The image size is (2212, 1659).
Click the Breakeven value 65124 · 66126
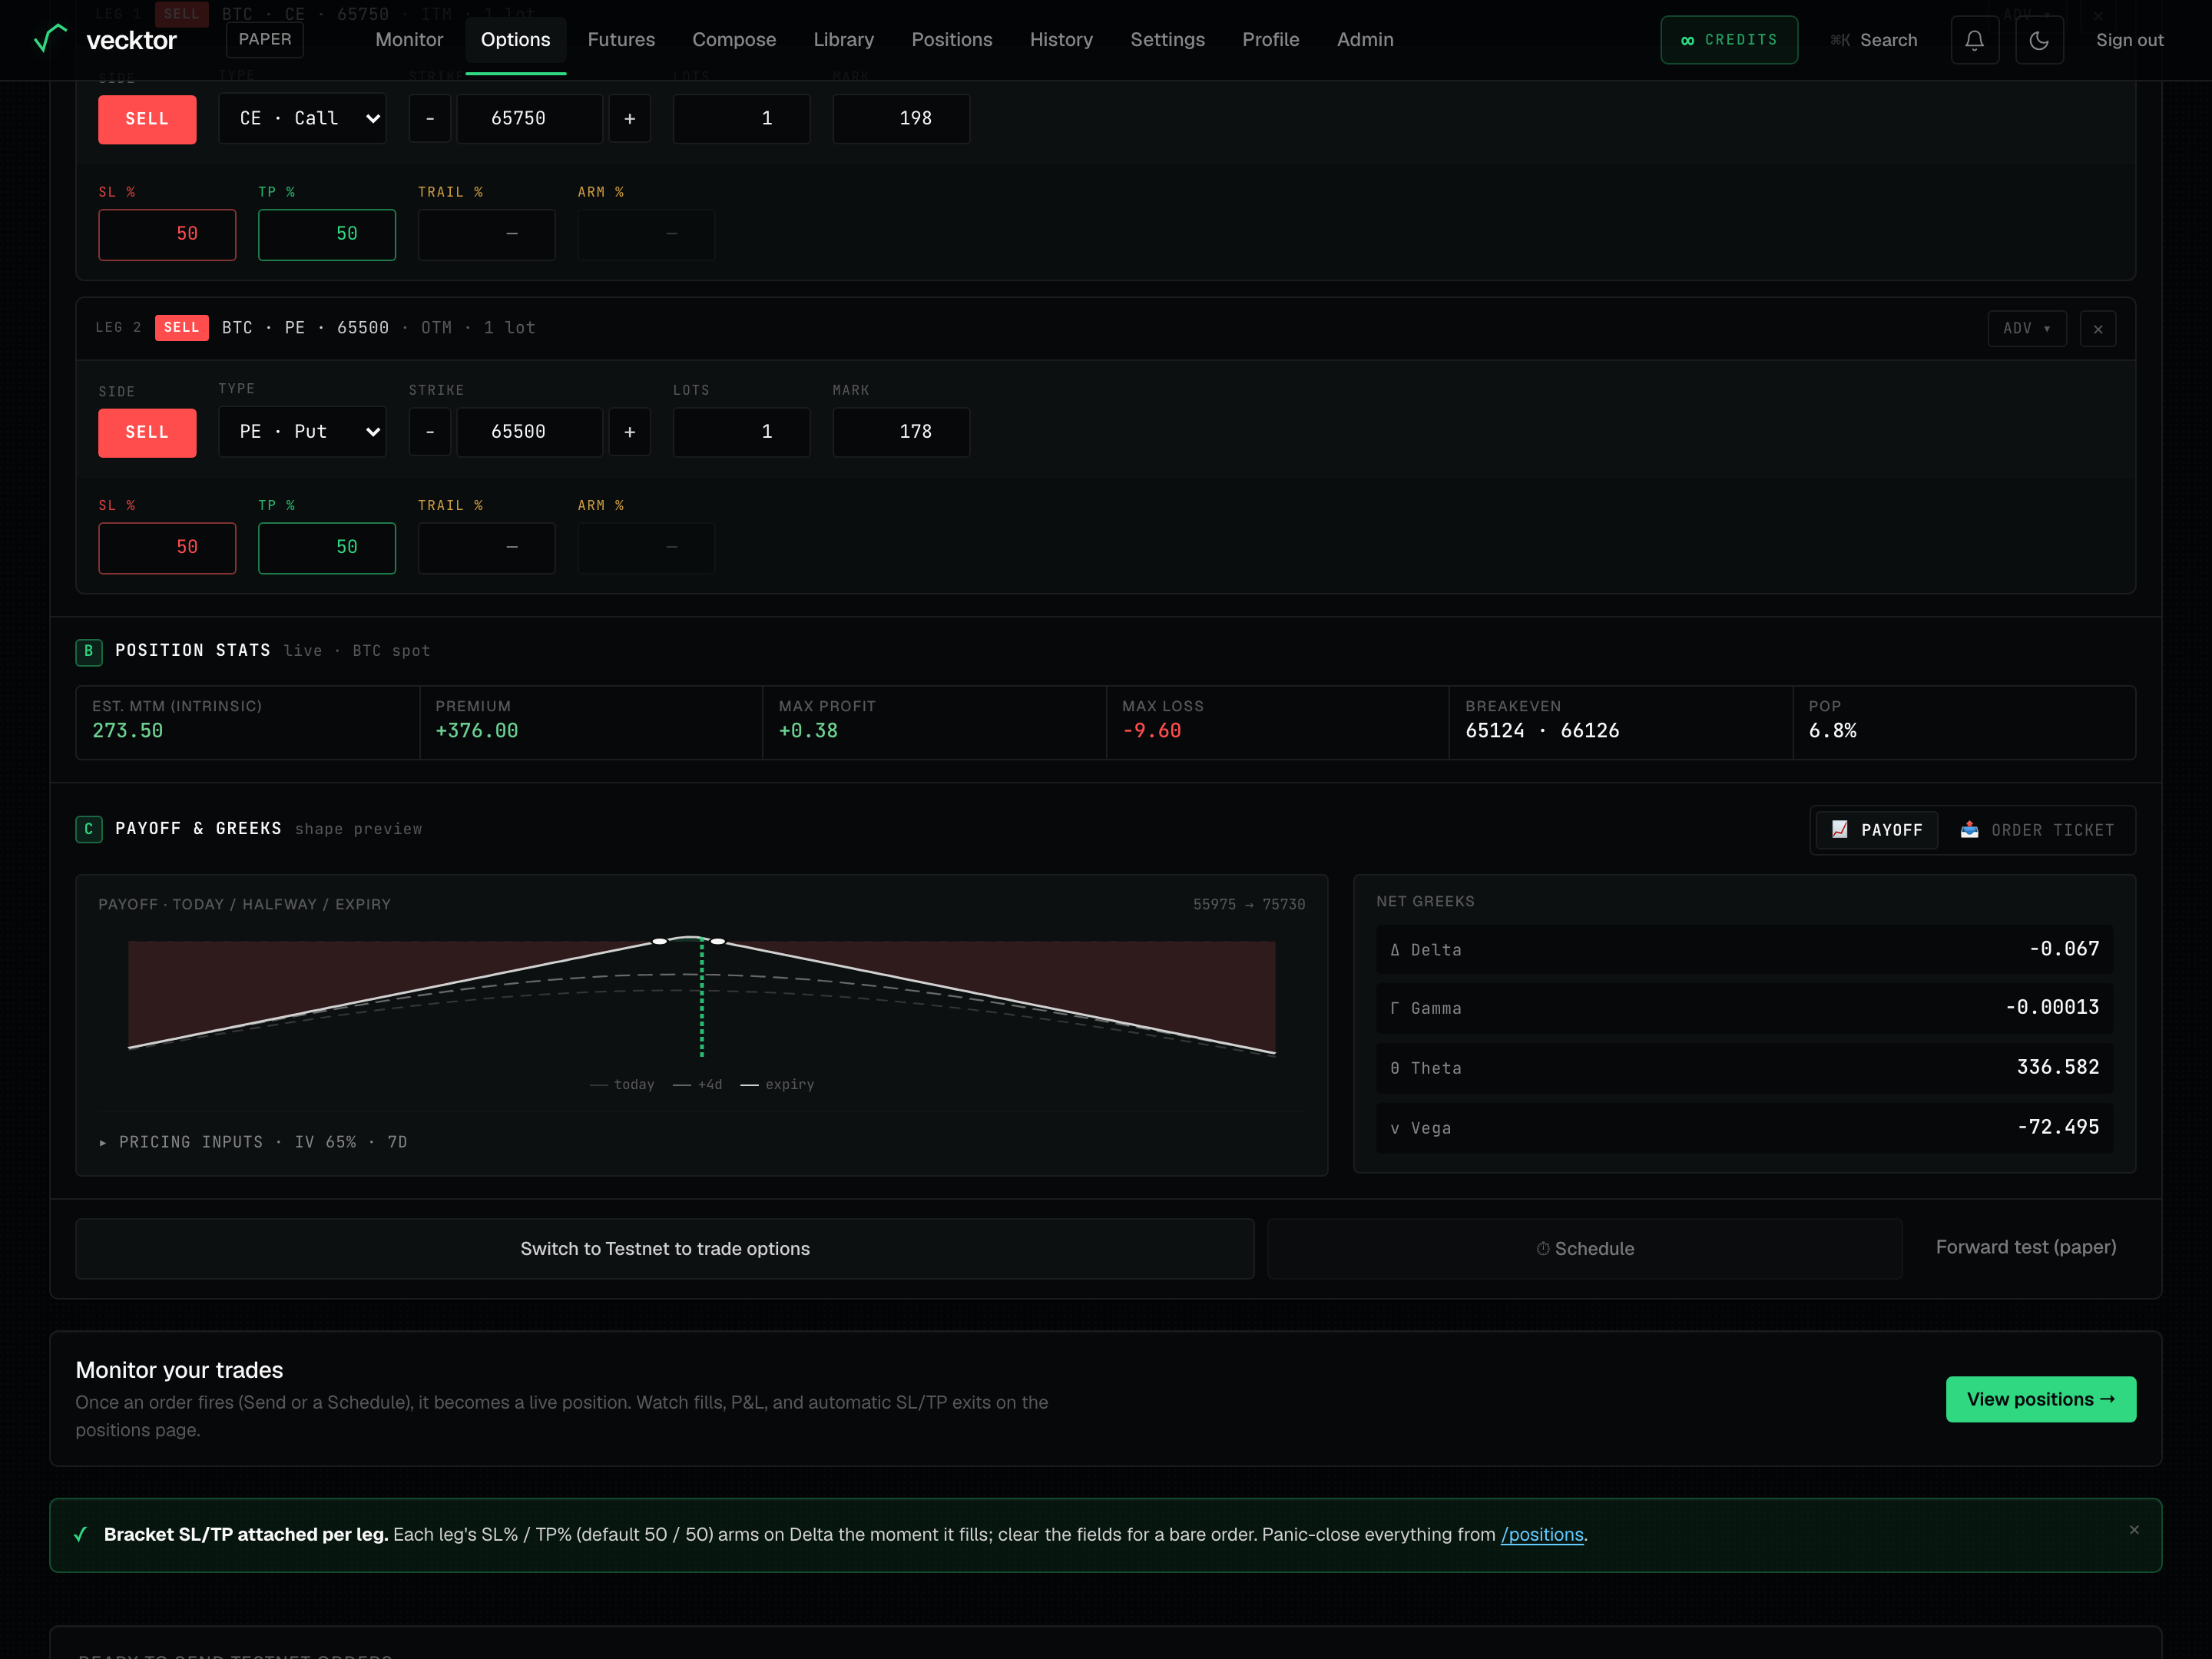pos(1542,731)
